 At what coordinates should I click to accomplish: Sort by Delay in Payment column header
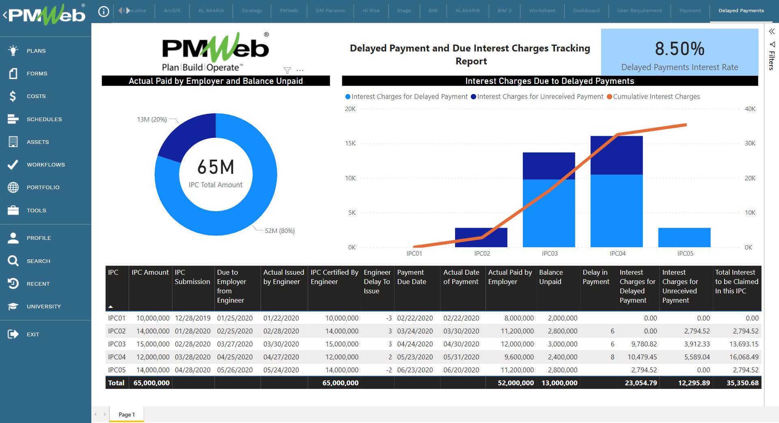point(596,277)
